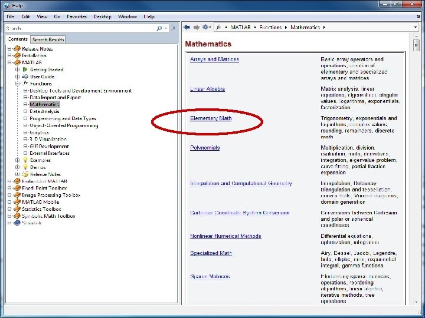Click the Functions breadcrumb segment
425x318 pixels.
click(270, 27)
